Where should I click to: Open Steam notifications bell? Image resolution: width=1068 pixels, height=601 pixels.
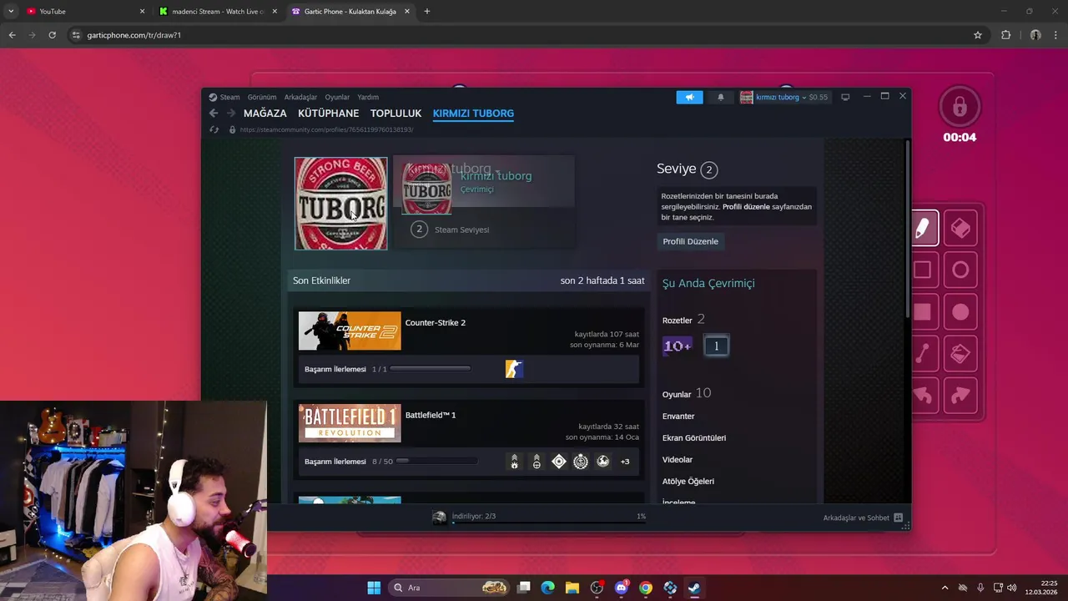(721, 97)
